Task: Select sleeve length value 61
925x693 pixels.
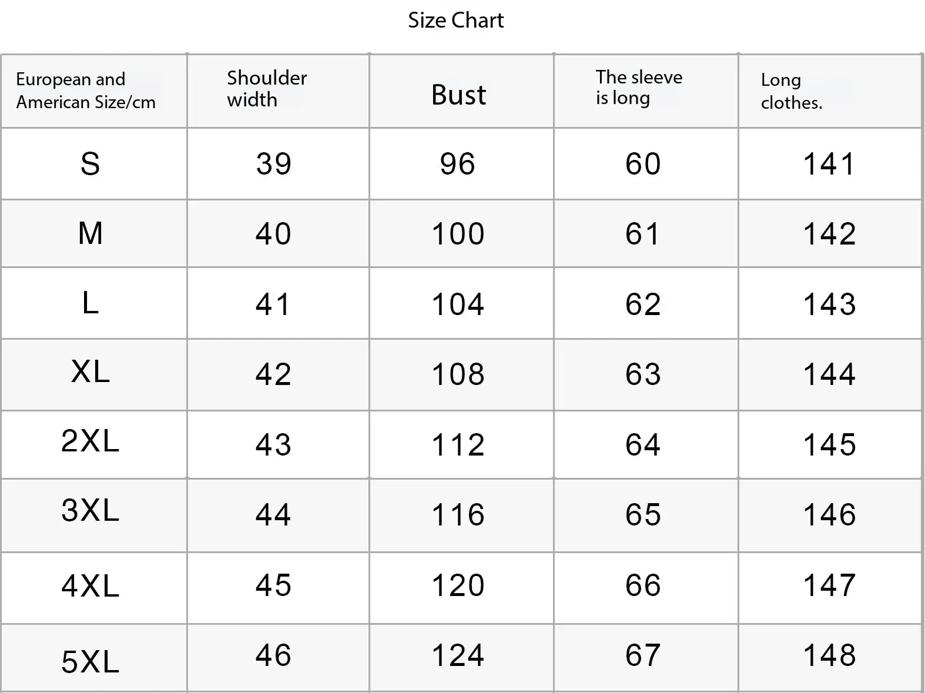Action: tap(643, 234)
